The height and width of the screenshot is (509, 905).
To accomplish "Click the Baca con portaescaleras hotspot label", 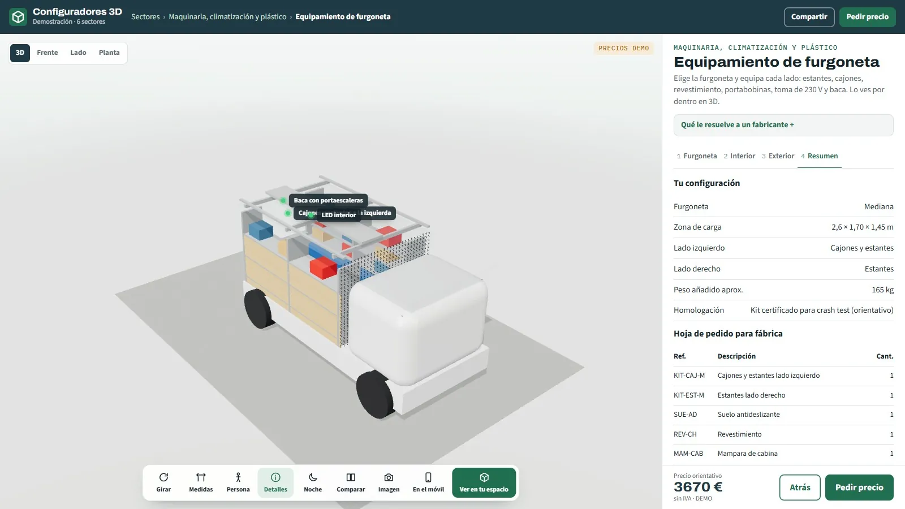I will 328,200.
